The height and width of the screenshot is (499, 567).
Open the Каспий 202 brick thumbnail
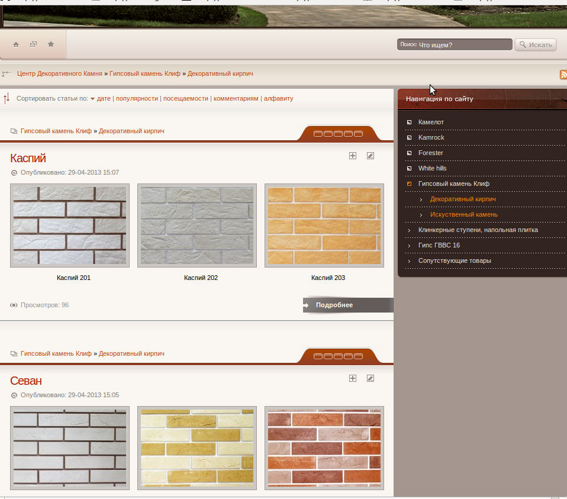point(197,226)
